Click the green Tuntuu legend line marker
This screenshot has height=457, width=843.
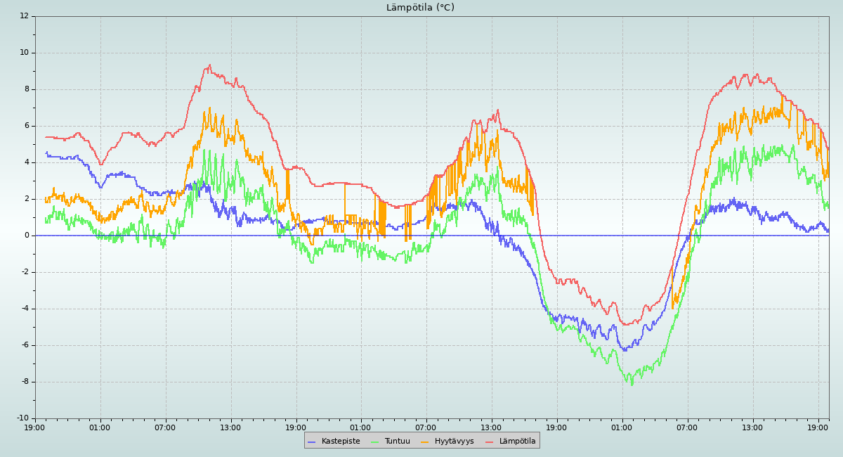[x=374, y=442]
